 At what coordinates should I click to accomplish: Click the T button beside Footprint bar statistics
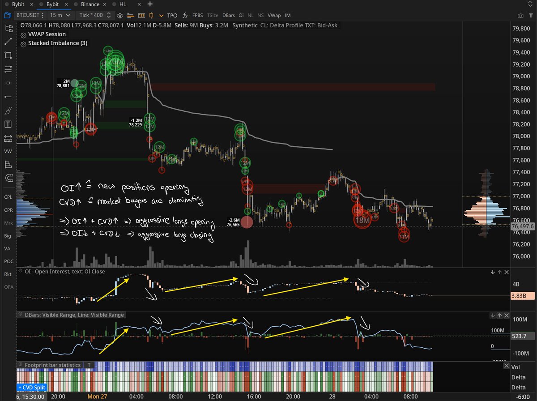(x=89, y=365)
